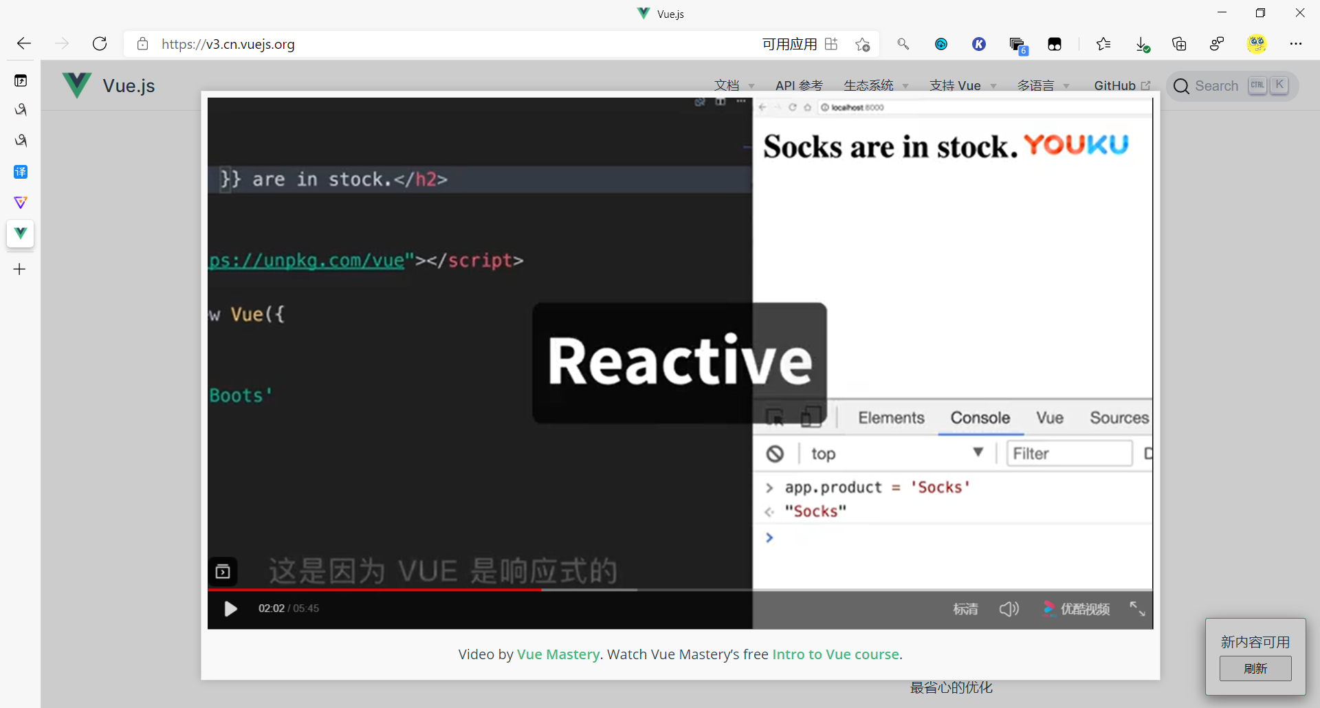Open the Intro to Vue course link
Viewport: 1320px width, 708px height.
pyautogui.click(x=835, y=654)
